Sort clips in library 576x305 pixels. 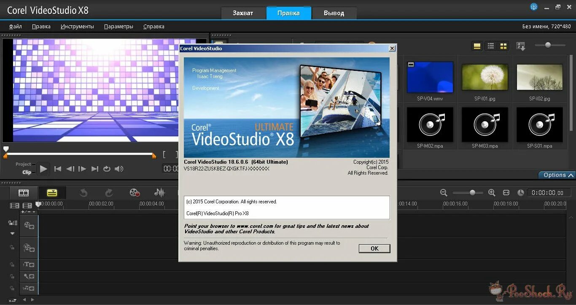click(x=521, y=46)
